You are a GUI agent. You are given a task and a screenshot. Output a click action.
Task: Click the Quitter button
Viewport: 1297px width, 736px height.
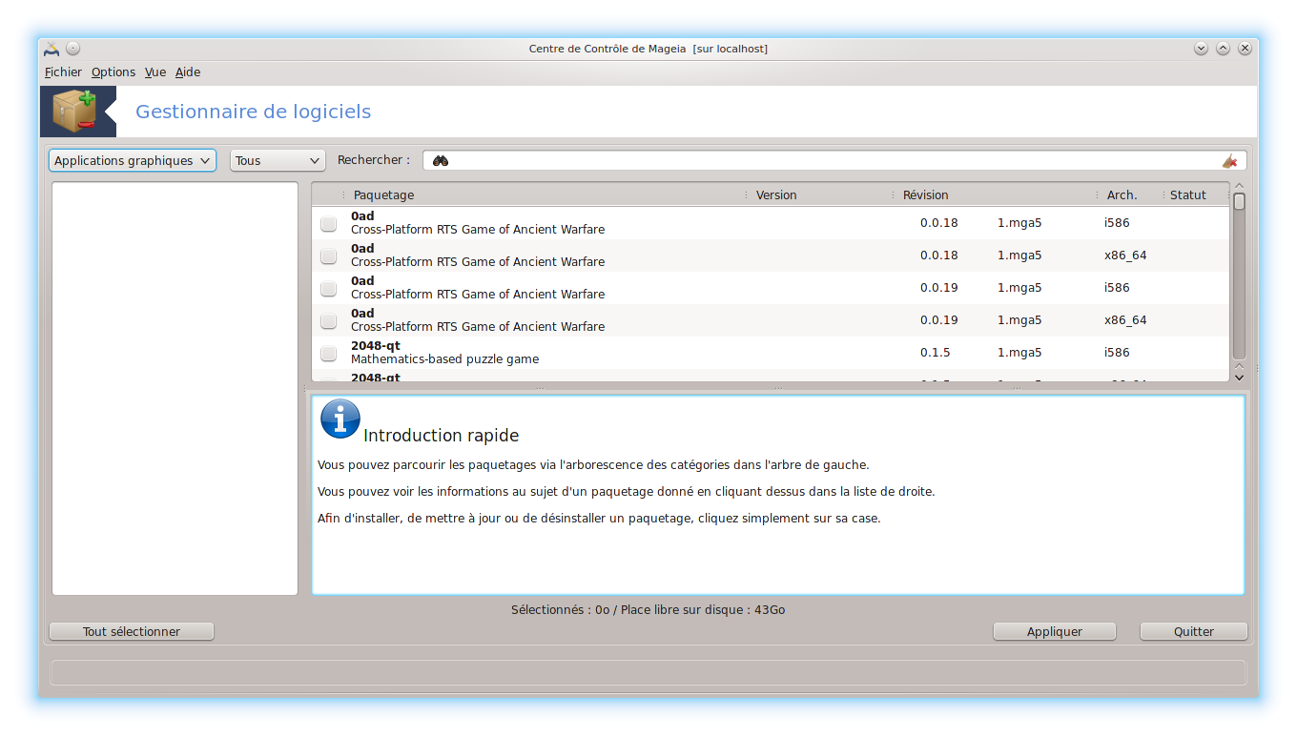pos(1194,631)
